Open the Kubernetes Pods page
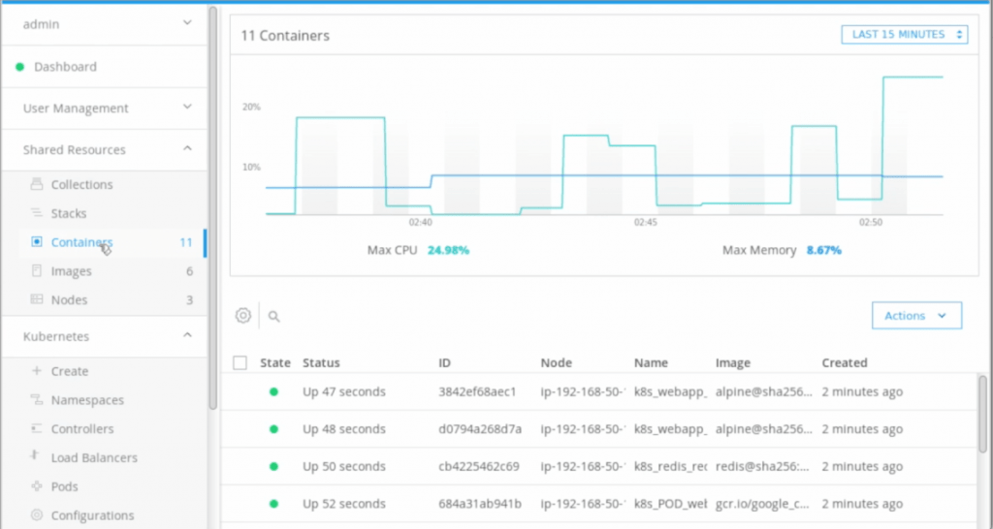The width and height of the screenshot is (993, 529). [65, 486]
